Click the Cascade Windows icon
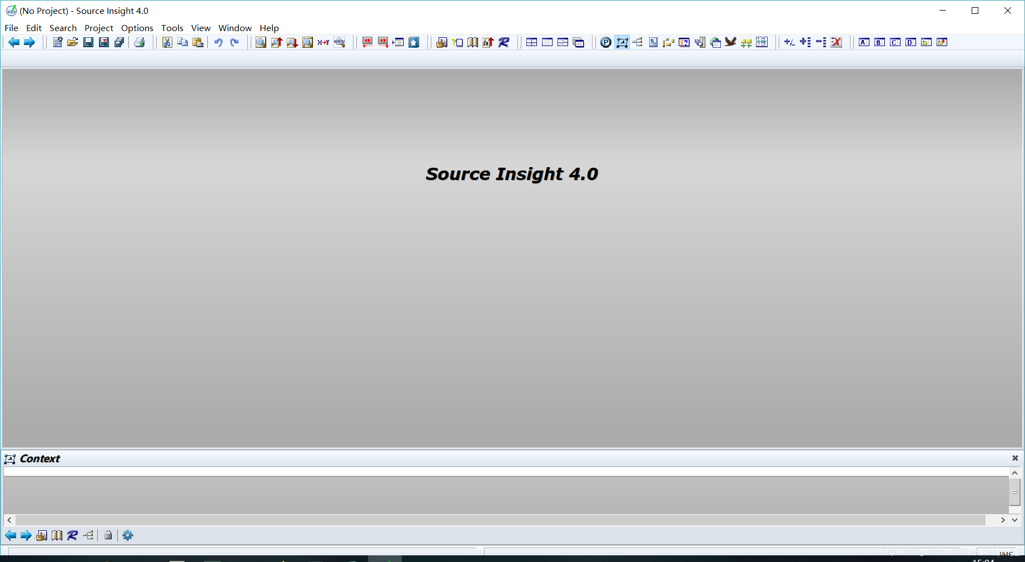This screenshot has width=1025, height=562. click(x=579, y=42)
